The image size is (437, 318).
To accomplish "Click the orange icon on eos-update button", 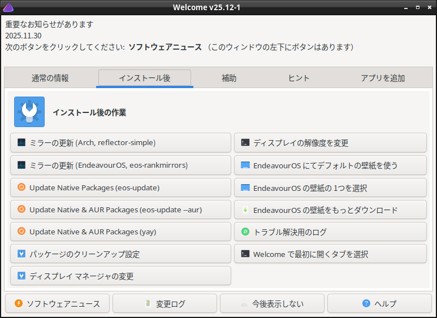I will click(x=21, y=188).
